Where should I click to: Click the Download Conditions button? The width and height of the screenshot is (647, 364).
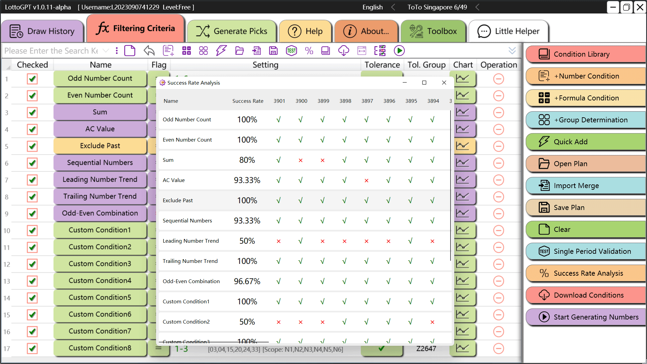[x=586, y=295]
